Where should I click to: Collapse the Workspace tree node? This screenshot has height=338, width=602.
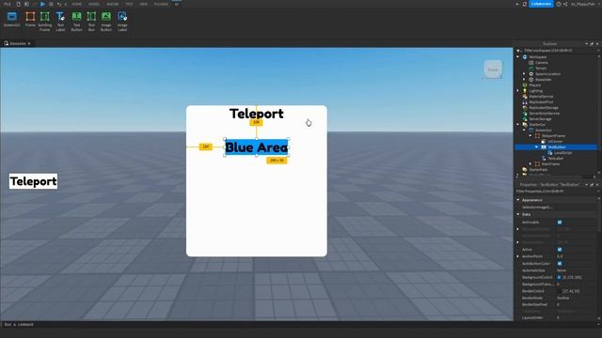point(518,56)
